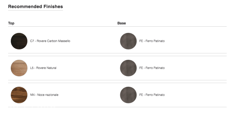Click the C7 finish code text

[32, 41]
